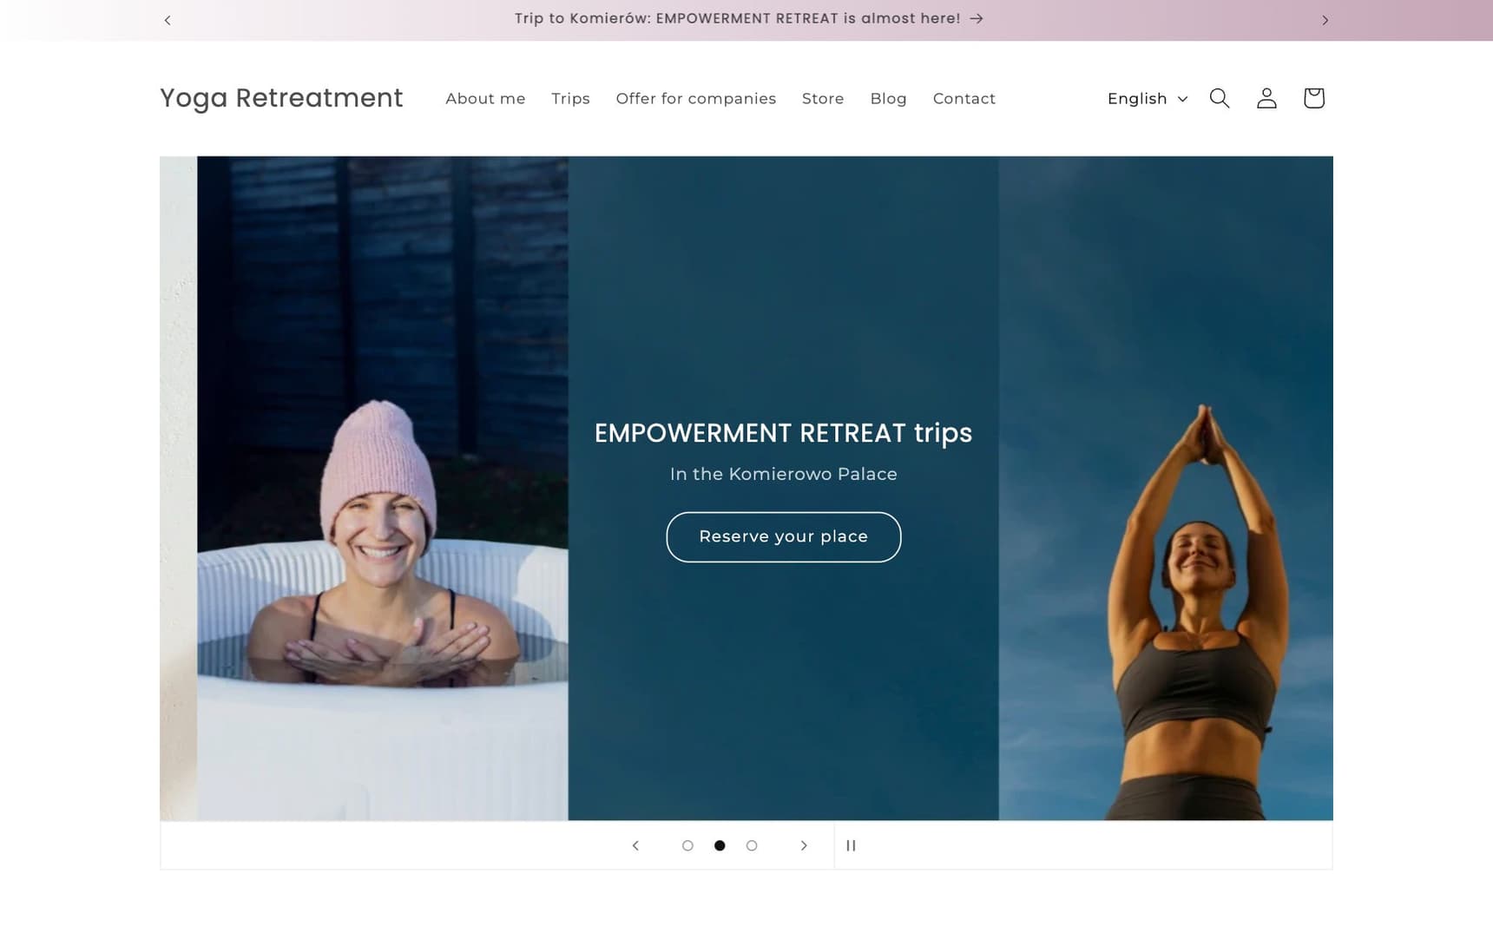The width and height of the screenshot is (1493, 933).
Task: Select the second slide dot
Action: coord(720,845)
